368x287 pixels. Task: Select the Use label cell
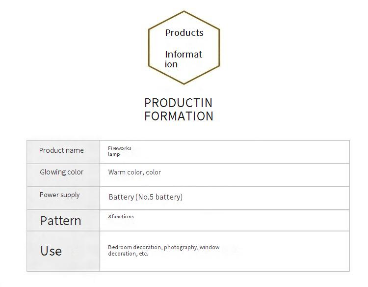[51, 251]
